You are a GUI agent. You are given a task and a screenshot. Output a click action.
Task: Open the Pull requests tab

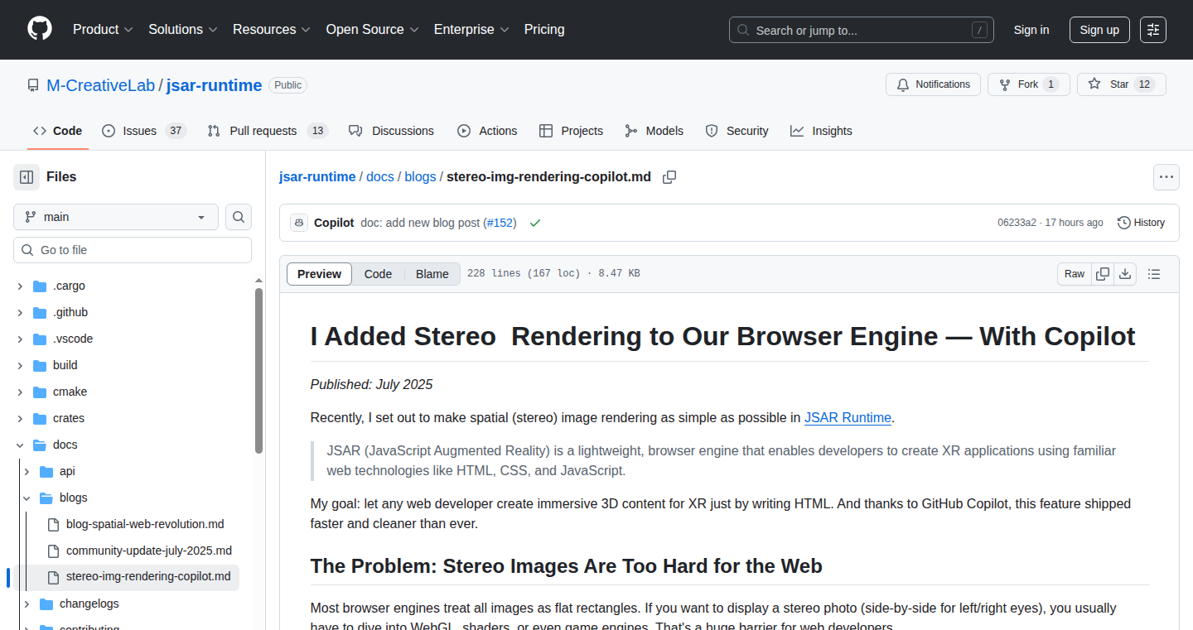coord(268,131)
